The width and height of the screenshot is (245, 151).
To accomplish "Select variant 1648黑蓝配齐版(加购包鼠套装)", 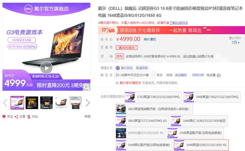I will 196,133.
